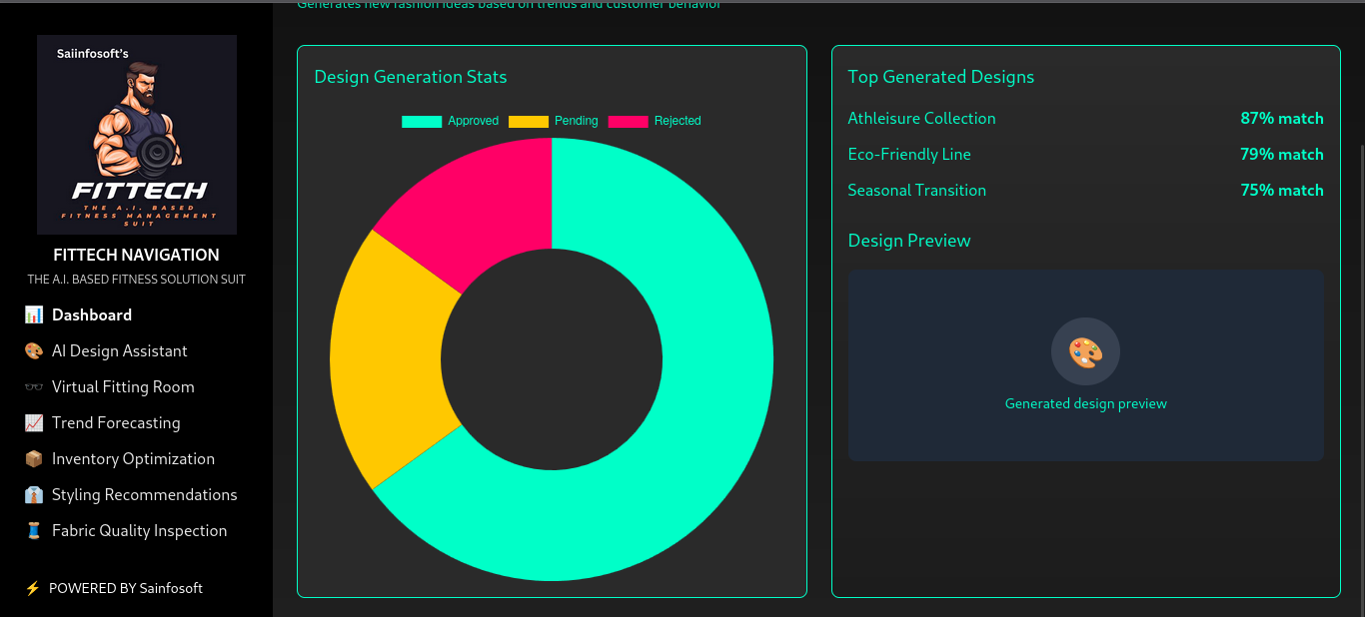Click the Styling Recommendations shirt icon
Image resolution: width=1365 pixels, height=617 pixels.
tap(34, 495)
